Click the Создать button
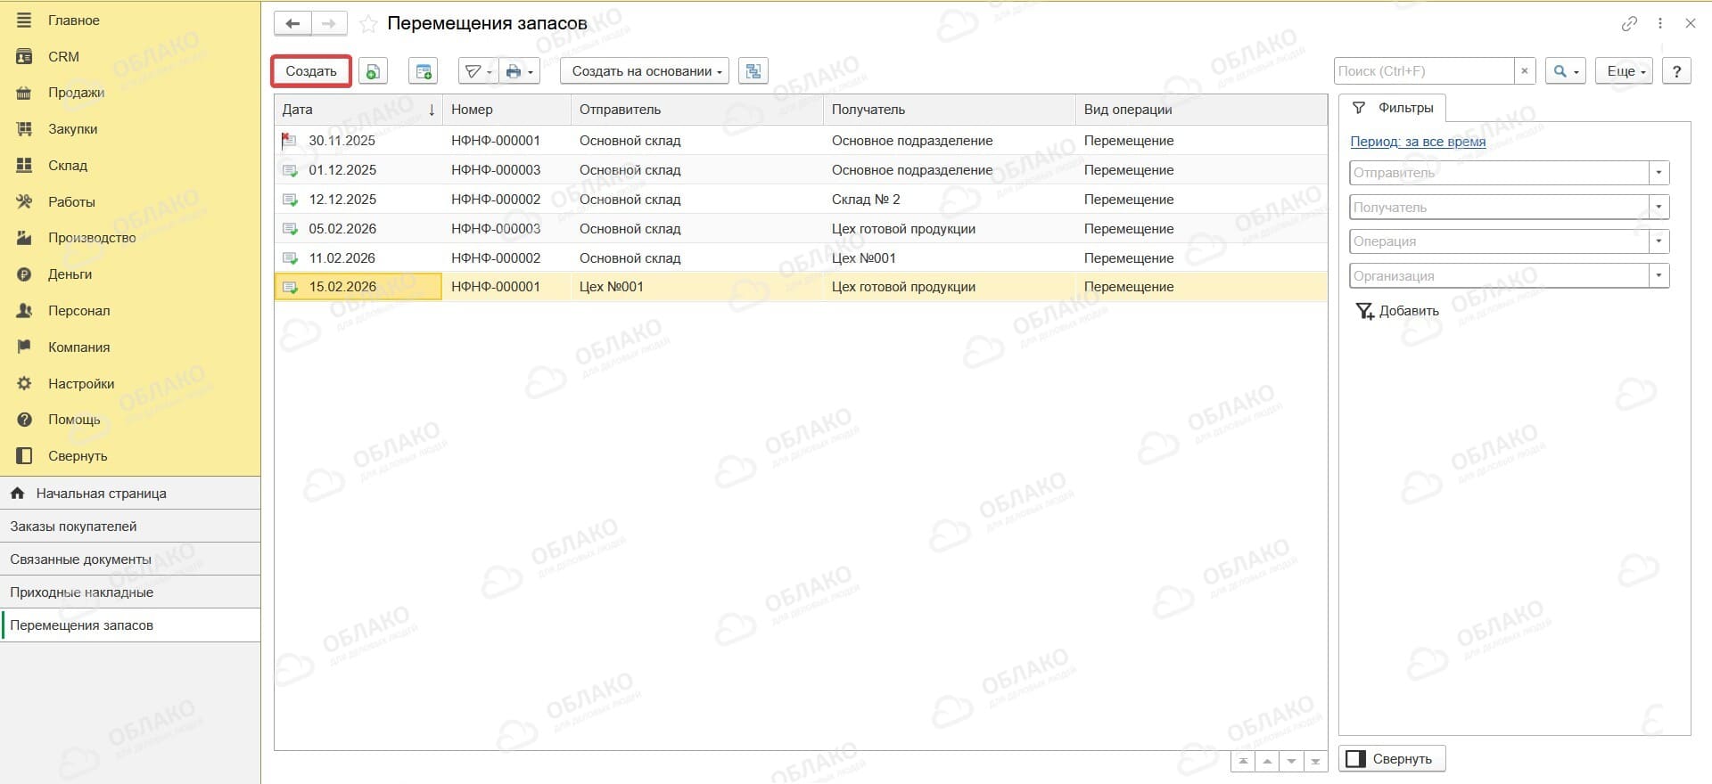Image resolution: width=1712 pixels, height=784 pixels. (311, 71)
